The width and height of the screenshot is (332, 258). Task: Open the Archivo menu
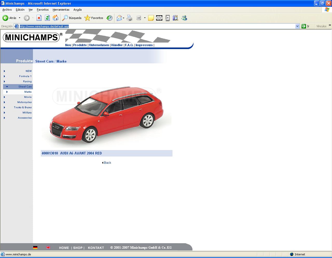click(x=7, y=10)
